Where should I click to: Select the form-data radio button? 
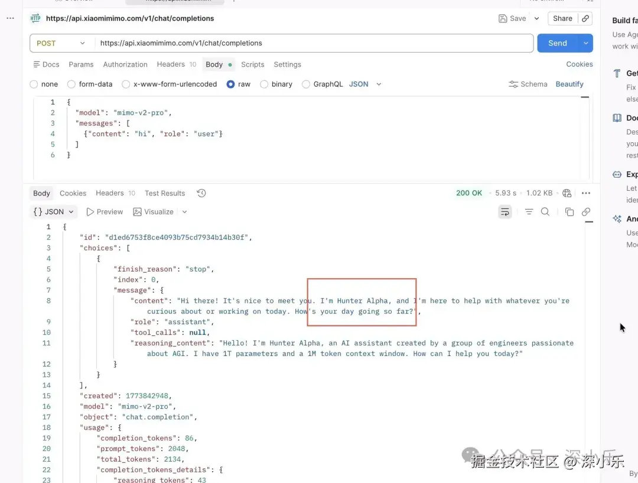coord(71,84)
